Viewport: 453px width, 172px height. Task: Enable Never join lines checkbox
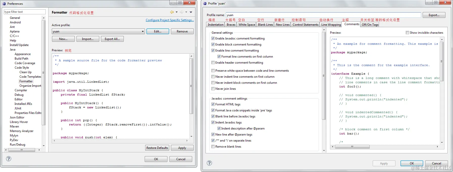(x=213, y=89)
